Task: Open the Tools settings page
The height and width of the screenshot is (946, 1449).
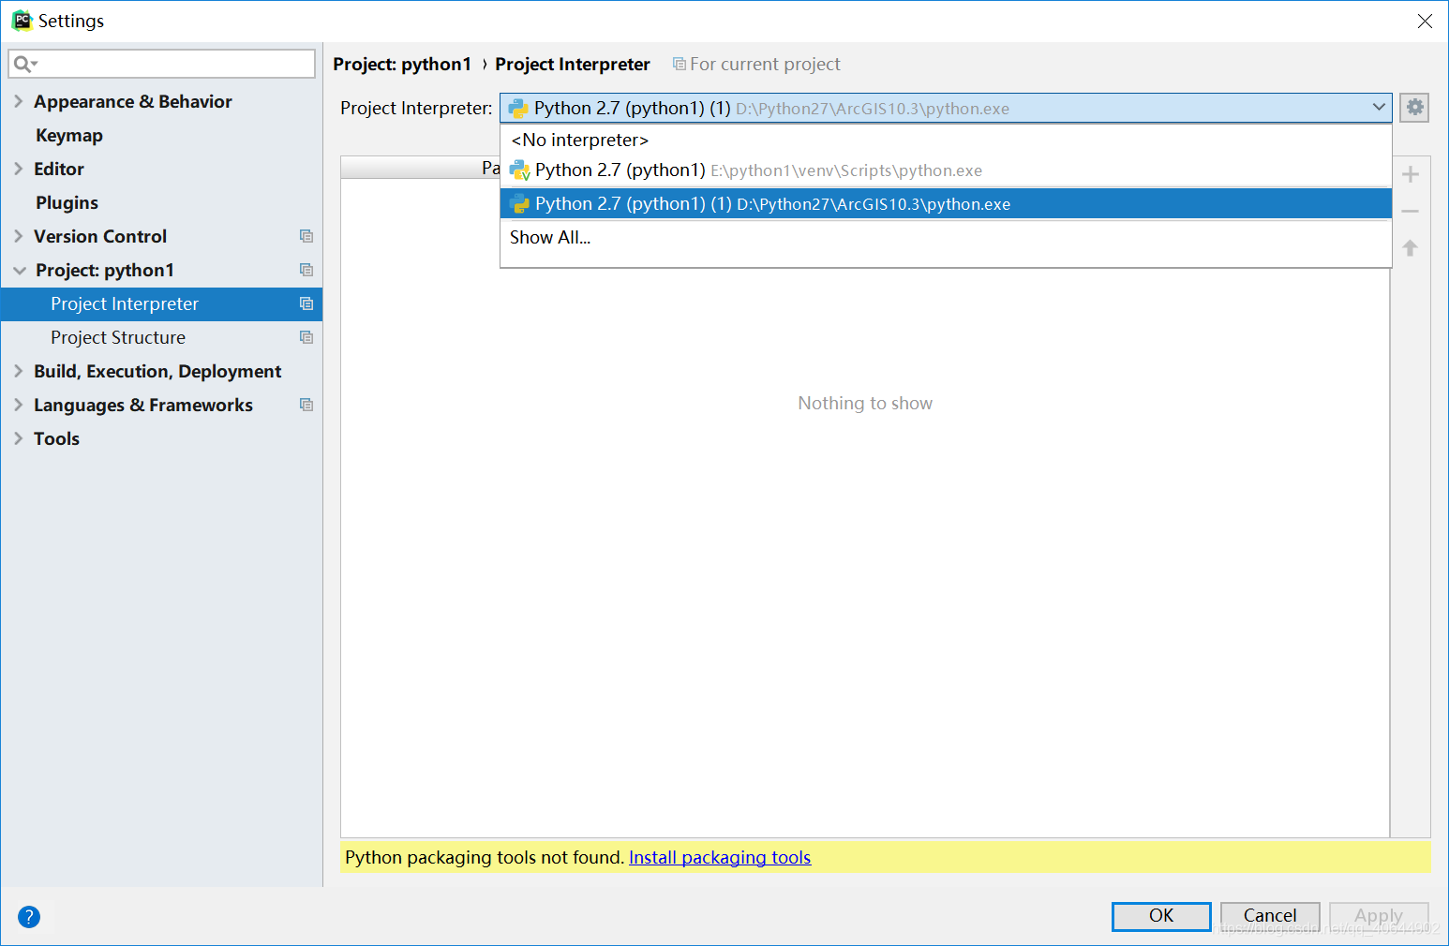Action: [x=57, y=438]
